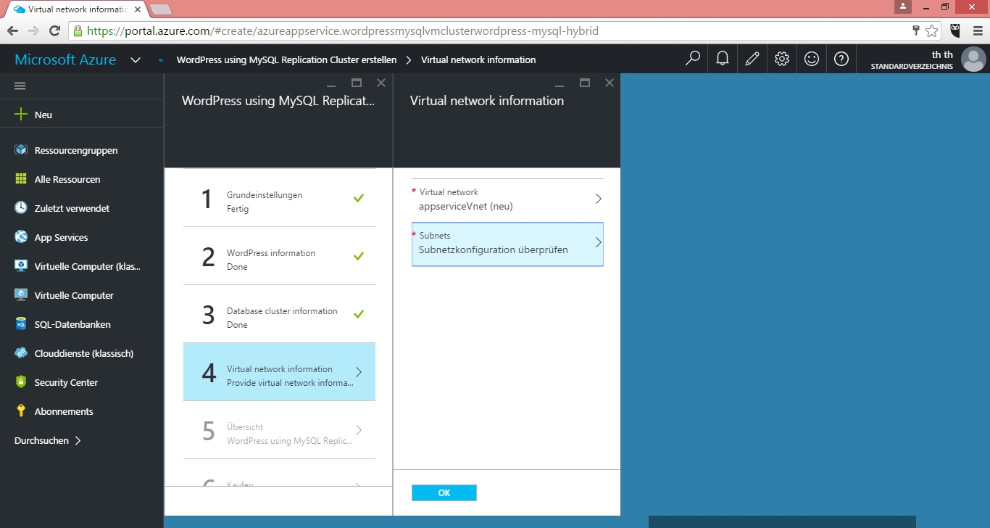Open Abonnements key icon item

pos(64,411)
